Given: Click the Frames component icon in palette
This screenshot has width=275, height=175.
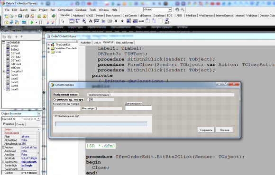Looking at the screenshot, I should tap(72, 21).
